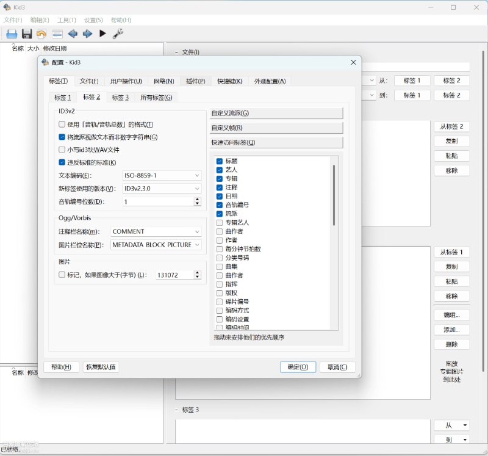Image resolution: width=488 pixels, height=456 pixels.
Task: Uncheck 流派 in quick access list
Action: [220, 214]
